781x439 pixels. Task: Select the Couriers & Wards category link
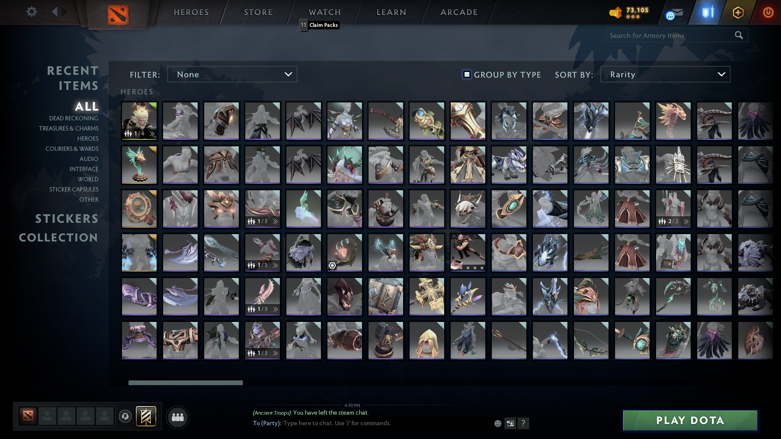tap(72, 149)
